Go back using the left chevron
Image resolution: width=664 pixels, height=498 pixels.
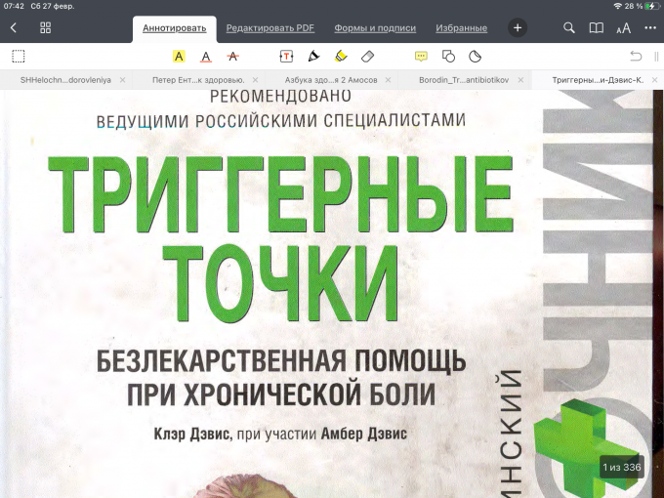point(13,28)
